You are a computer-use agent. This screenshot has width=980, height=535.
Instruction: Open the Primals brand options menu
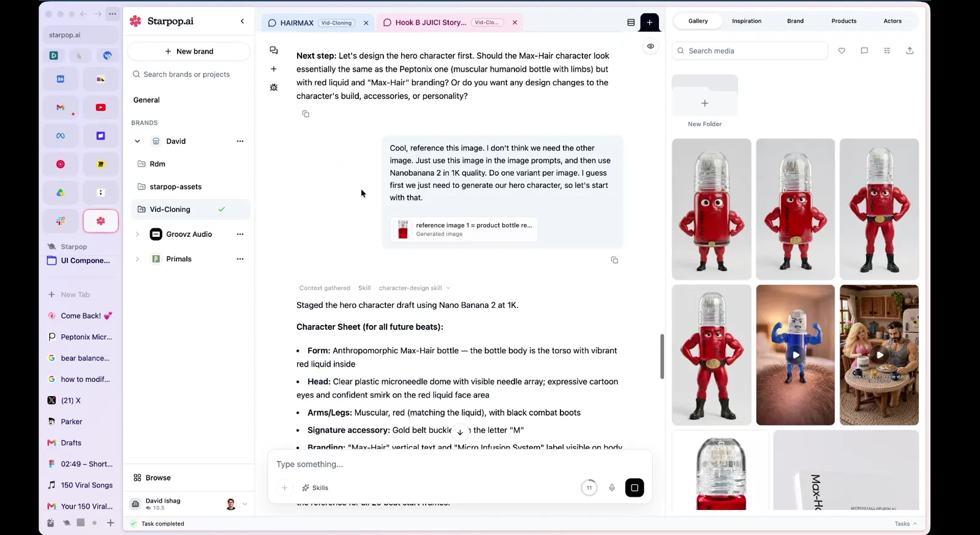click(x=240, y=259)
